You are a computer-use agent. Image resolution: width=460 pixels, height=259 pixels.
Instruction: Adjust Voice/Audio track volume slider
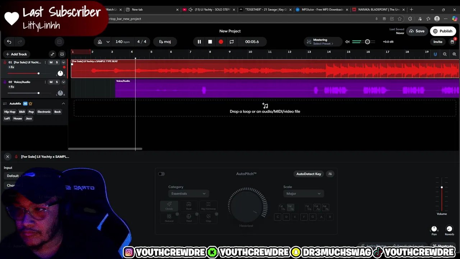point(38,93)
